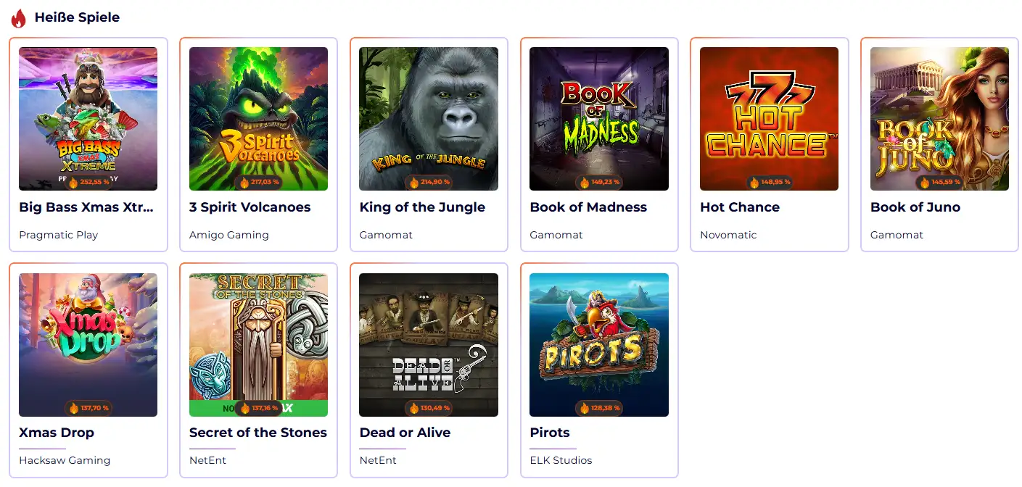1022x487 pixels.
Task: Select the Dead or Alive title text
Action: (x=405, y=433)
